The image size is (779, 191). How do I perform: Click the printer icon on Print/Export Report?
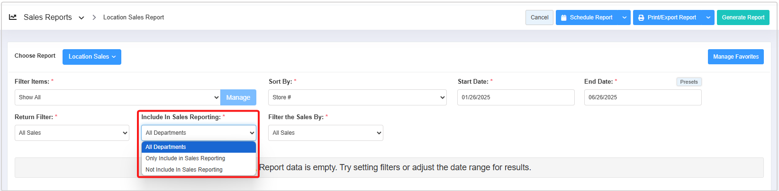coord(641,17)
